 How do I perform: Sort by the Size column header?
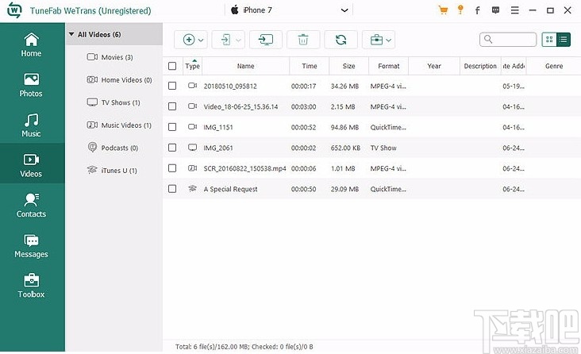pos(348,66)
